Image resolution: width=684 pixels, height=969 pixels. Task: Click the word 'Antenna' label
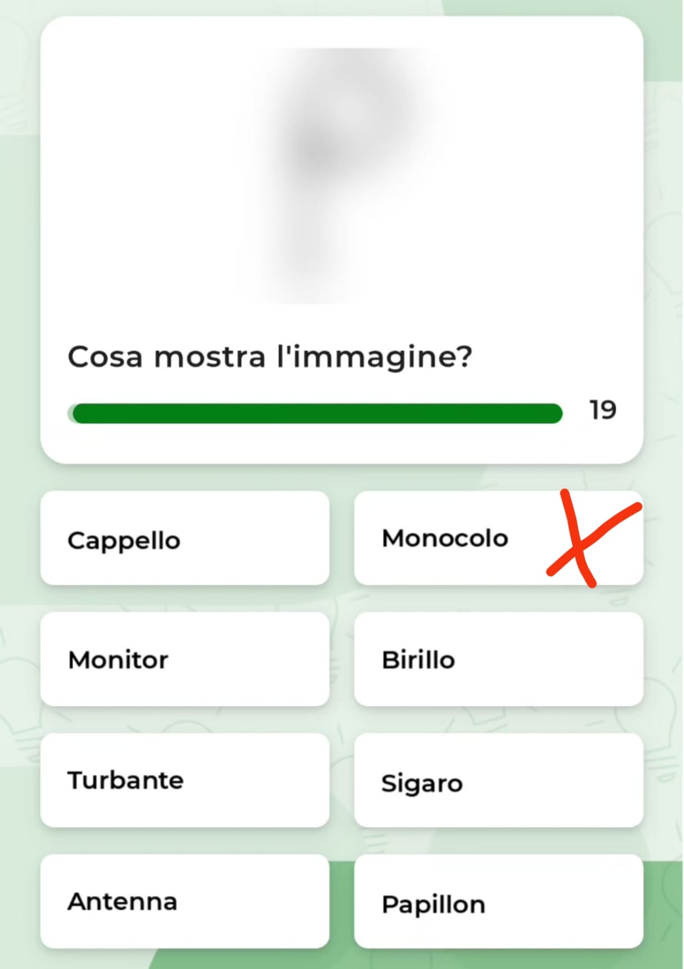(122, 902)
